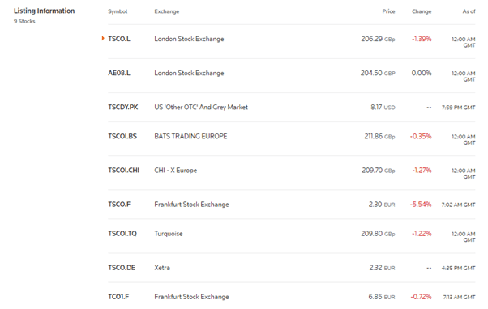
Task: Open the TSCO.L symbol link
Action: (119, 39)
